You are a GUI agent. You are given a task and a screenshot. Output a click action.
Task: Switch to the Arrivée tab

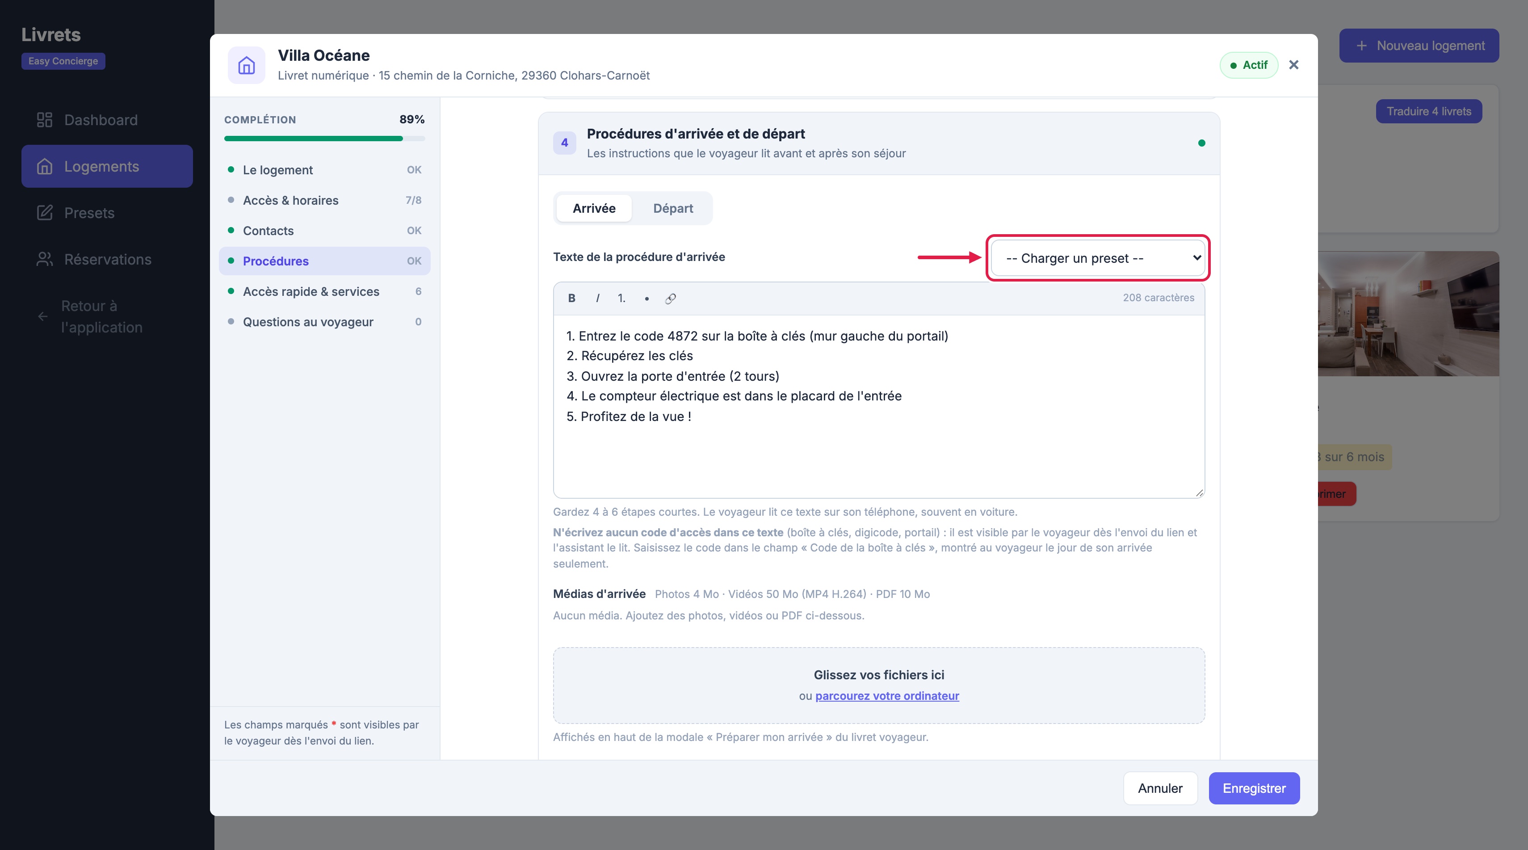pyautogui.click(x=594, y=208)
